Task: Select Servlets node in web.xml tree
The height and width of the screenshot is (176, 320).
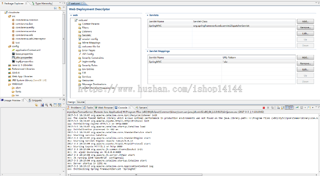Action: point(86,35)
